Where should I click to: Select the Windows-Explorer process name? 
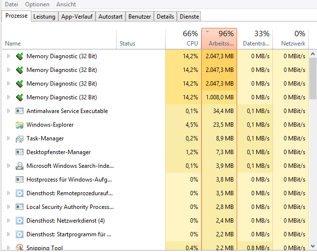pos(50,125)
